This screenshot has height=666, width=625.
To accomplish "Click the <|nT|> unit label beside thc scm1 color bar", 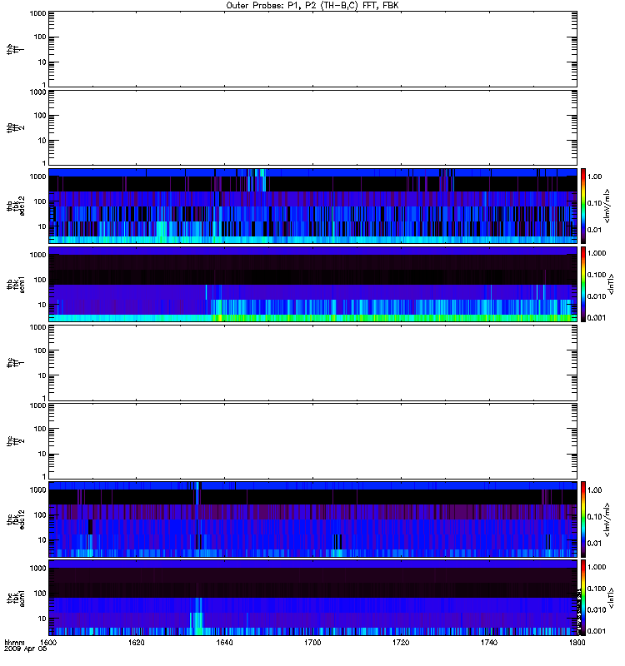I will click(x=611, y=598).
